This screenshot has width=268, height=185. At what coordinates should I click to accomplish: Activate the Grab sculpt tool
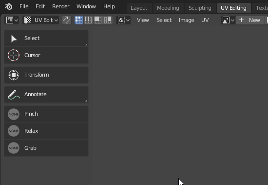[46, 148]
